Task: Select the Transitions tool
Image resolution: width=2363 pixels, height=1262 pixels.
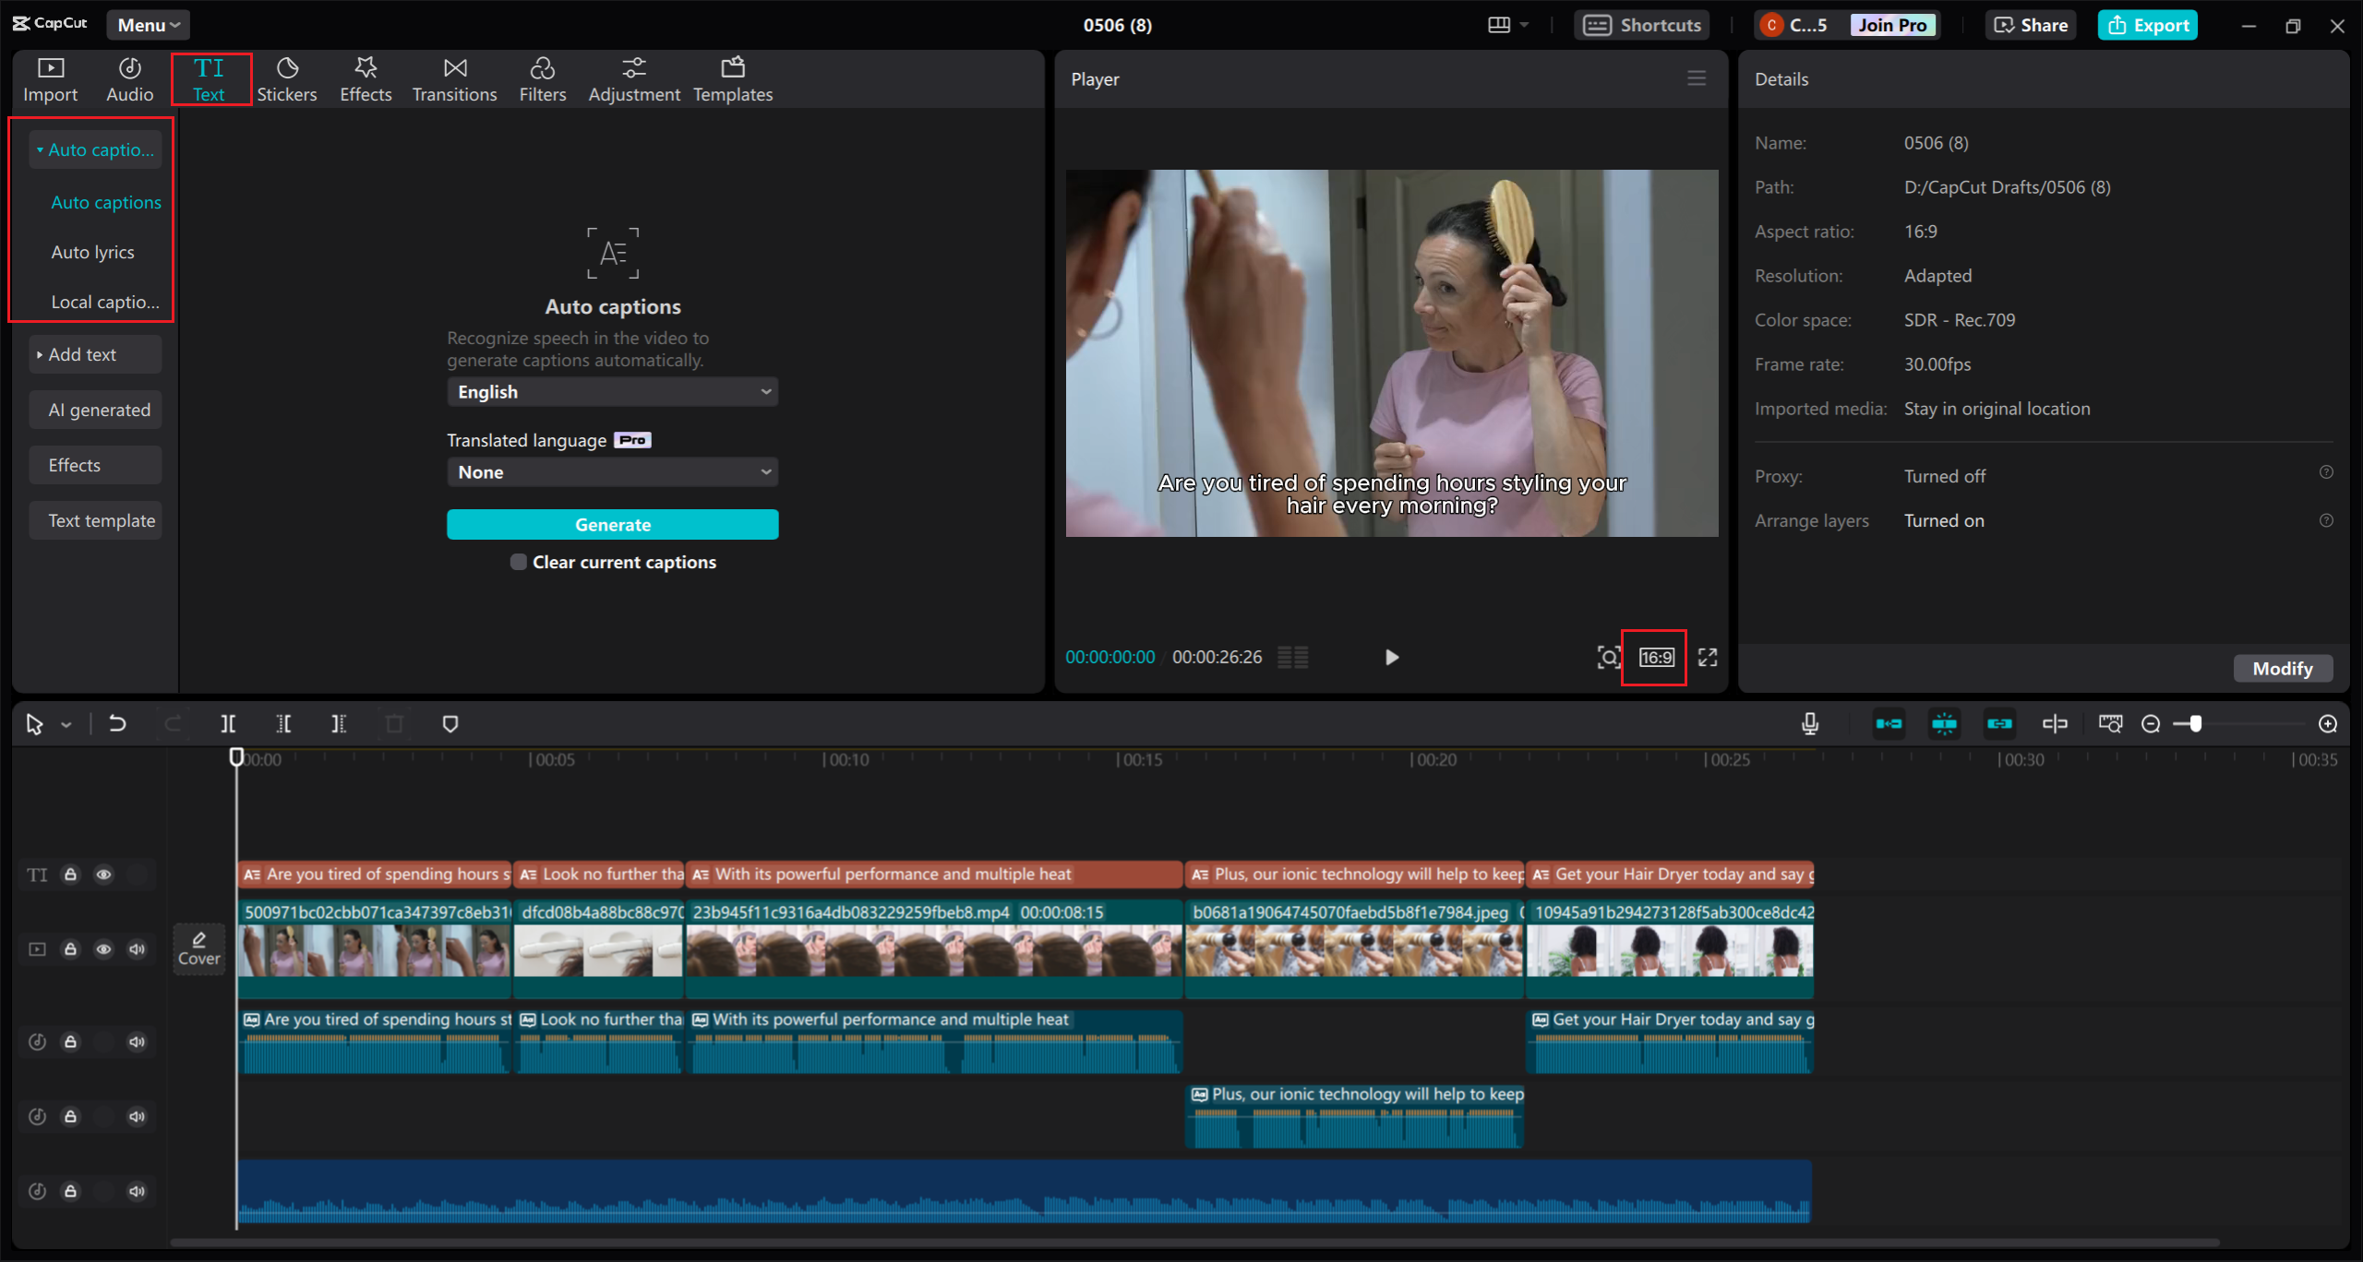Action: (x=455, y=78)
